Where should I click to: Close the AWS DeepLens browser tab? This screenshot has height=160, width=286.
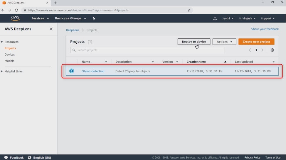pyautogui.click(x=47, y=3)
